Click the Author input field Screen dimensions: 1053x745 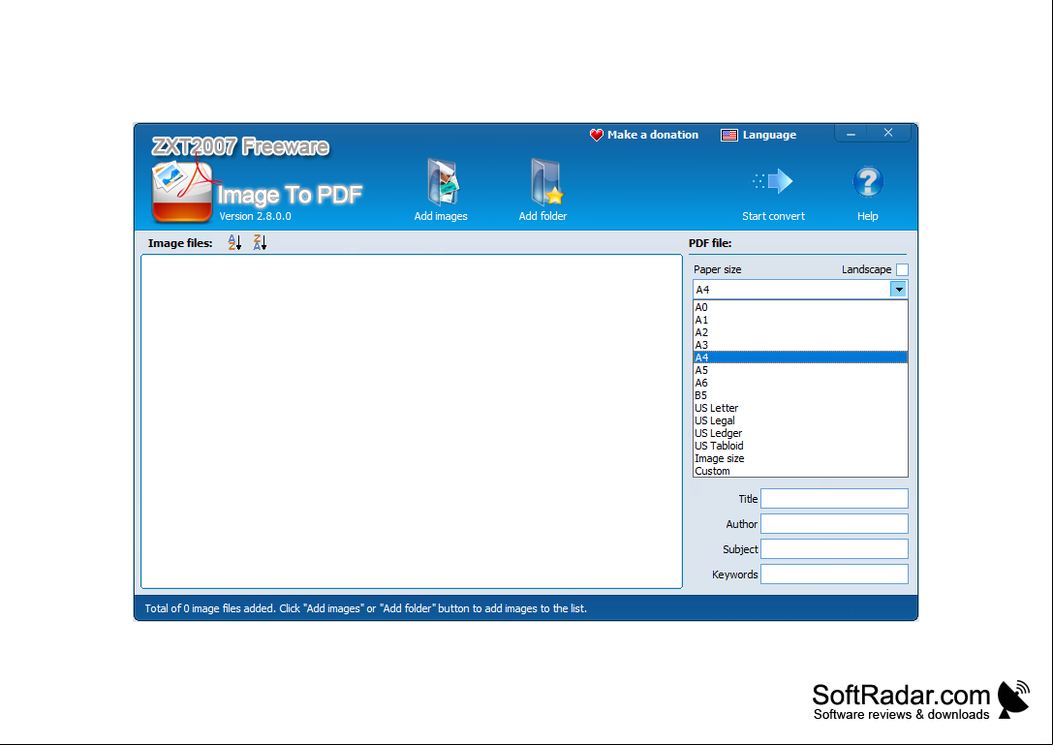click(834, 524)
